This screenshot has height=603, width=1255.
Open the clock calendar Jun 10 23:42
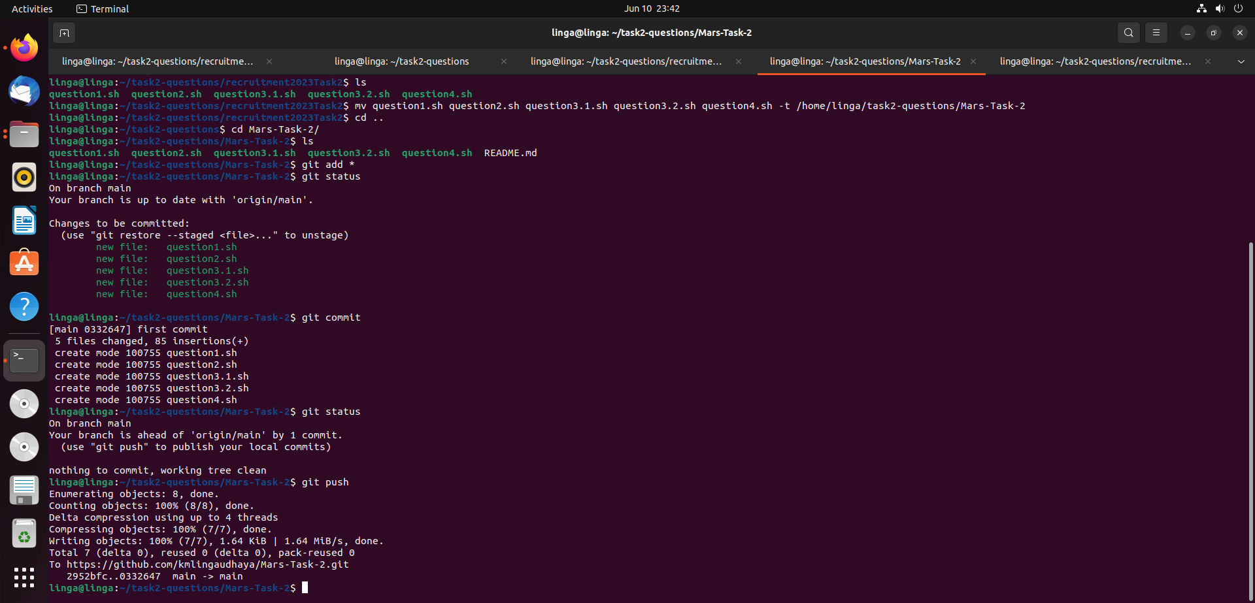(652, 8)
